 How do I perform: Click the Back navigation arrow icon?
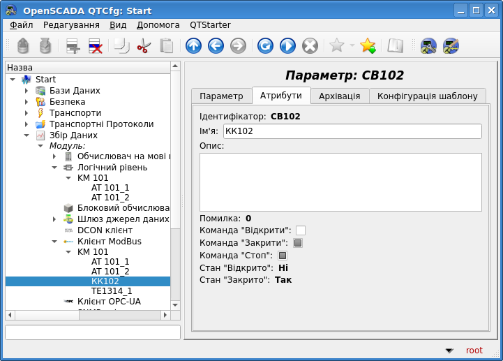click(216, 46)
